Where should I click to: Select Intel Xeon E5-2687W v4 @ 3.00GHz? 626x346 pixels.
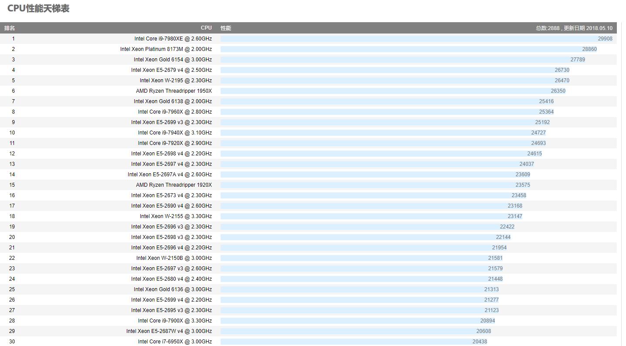tap(169, 331)
